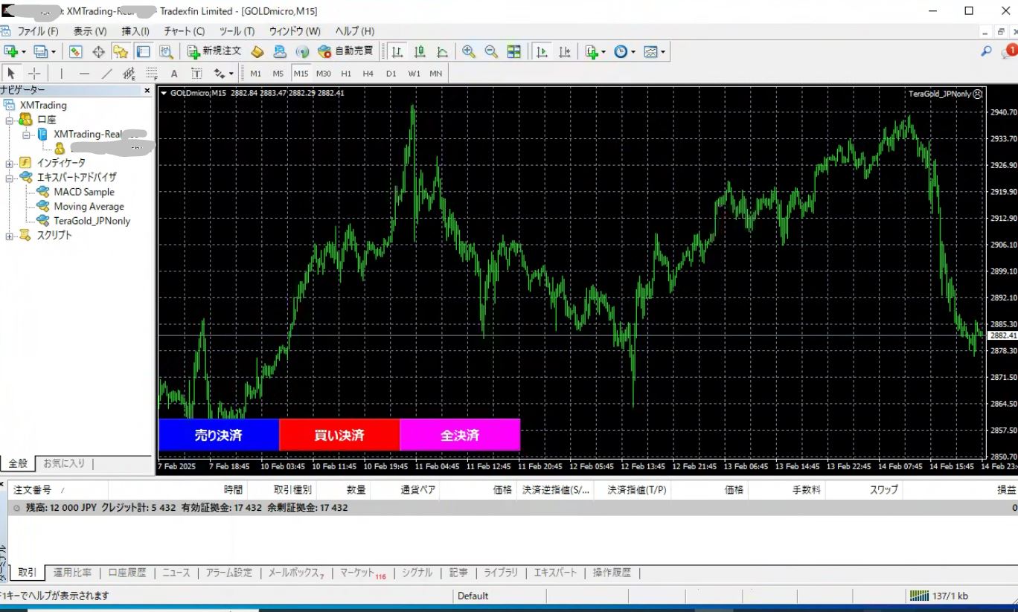Select the Crosshair tool
This screenshot has width=1018, height=612.
click(34, 74)
